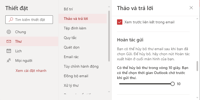Open the Email rác section
Screen dimensions: 200x100
tap(82, 57)
